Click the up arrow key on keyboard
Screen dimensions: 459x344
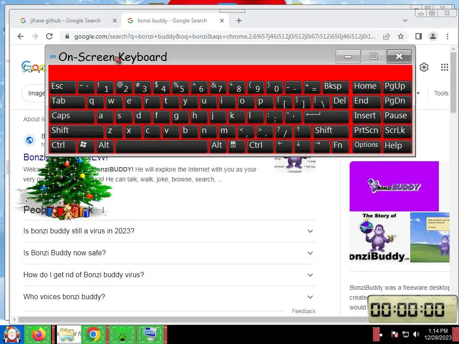click(x=303, y=131)
